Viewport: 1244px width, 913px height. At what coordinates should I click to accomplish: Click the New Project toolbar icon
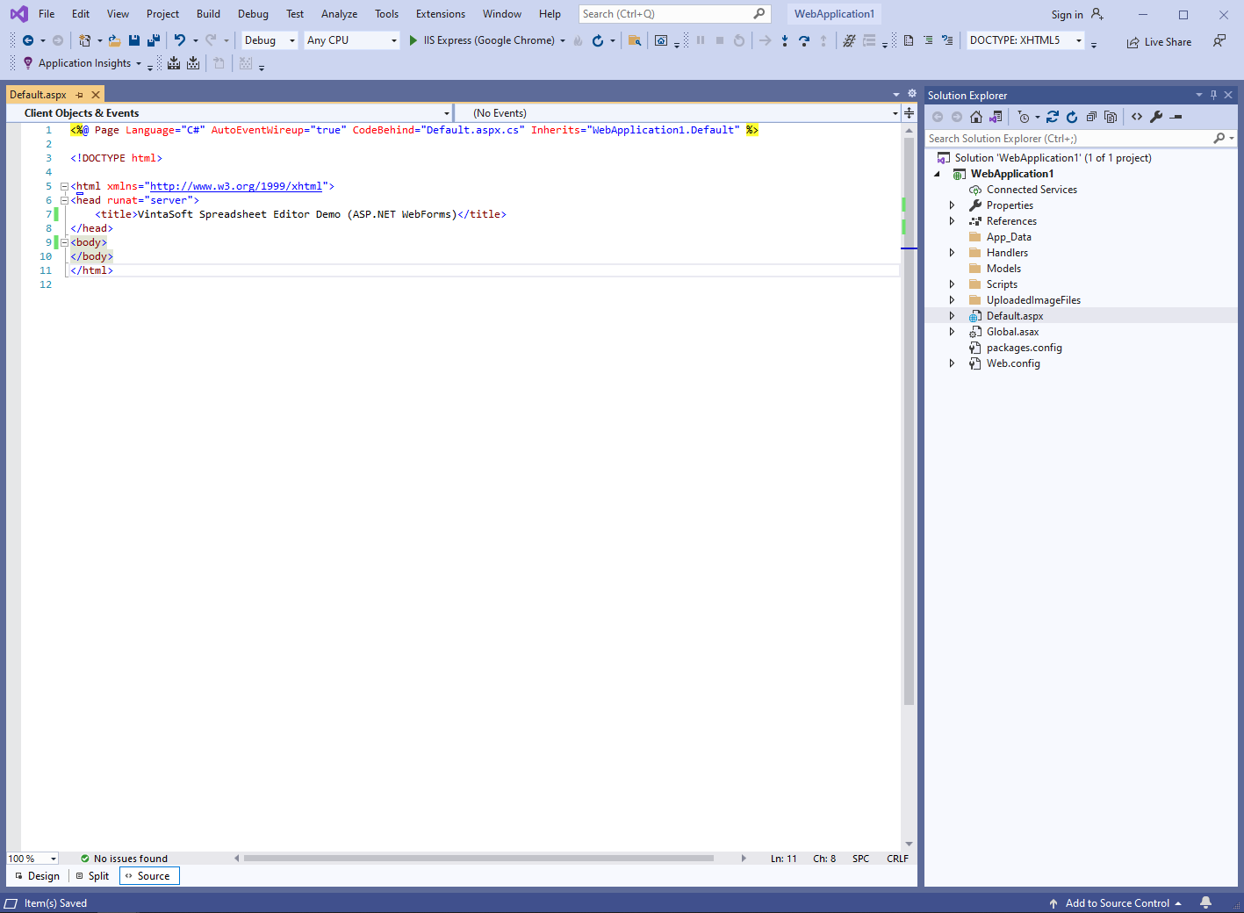tap(84, 40)
